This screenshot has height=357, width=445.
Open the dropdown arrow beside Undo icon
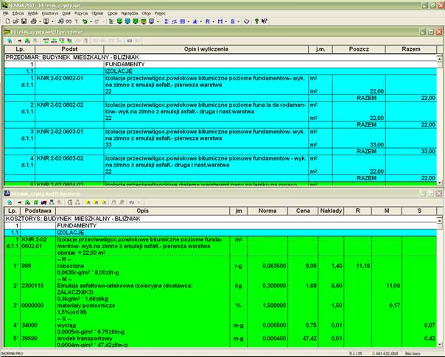(91, 21)
